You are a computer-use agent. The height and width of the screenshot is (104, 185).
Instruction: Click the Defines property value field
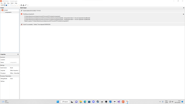pyautogui.click(x=14, y=81)
